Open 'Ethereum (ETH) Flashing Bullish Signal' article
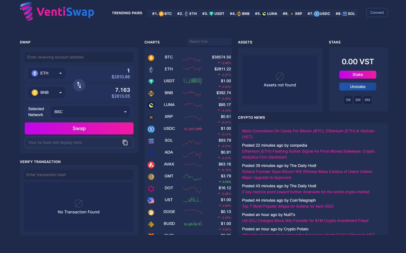Viewport: 406px width, 253px height. 308,154
